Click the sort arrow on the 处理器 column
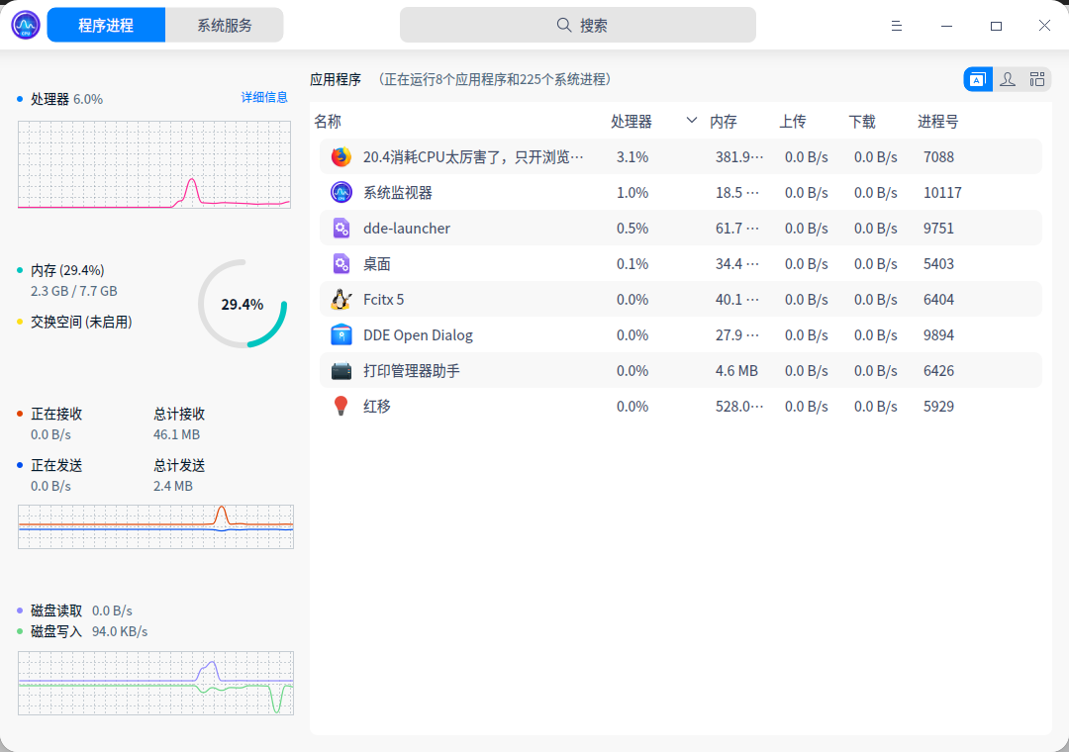 coord(691,121)
